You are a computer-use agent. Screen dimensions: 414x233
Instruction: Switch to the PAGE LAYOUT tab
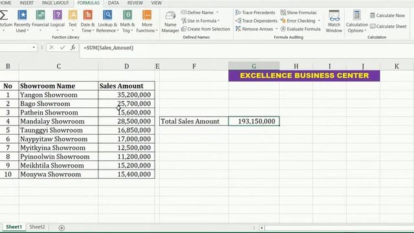click(x=56, y=3)
